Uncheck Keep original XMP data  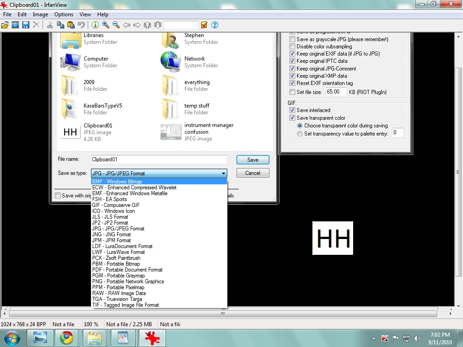click(x=293, y=76)
